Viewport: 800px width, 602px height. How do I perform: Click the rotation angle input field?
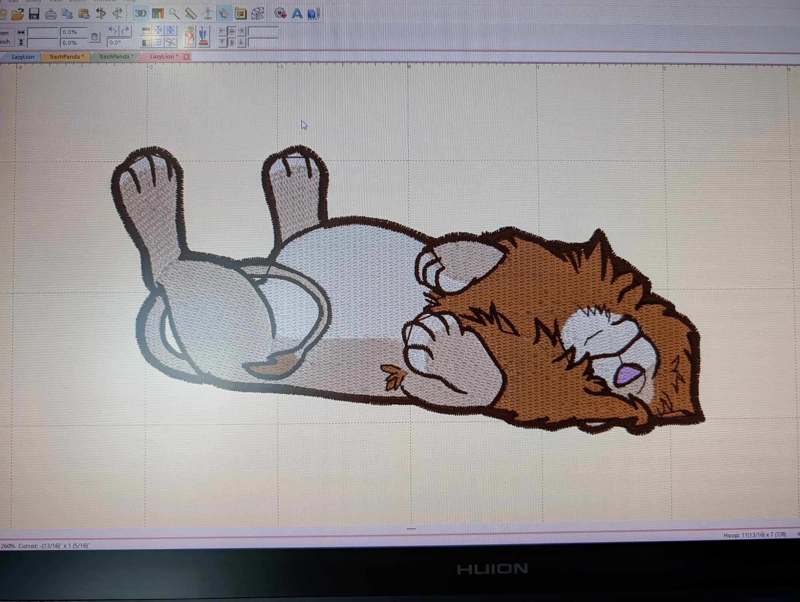pos(118,42)
